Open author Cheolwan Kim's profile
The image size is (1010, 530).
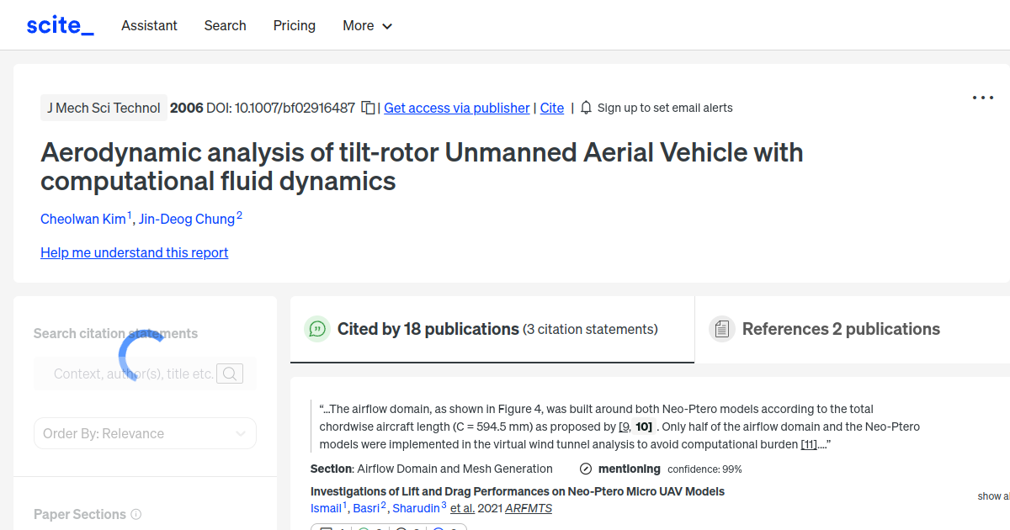pyautogui.click(x=83, y=219)
